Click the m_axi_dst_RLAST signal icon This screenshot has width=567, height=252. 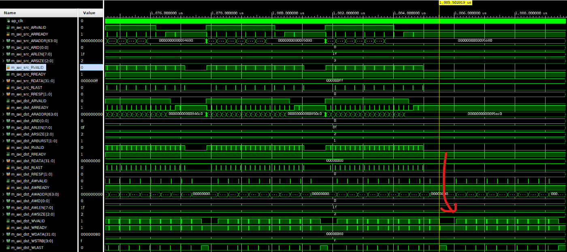pyautogui.click(x=9, y=167)
